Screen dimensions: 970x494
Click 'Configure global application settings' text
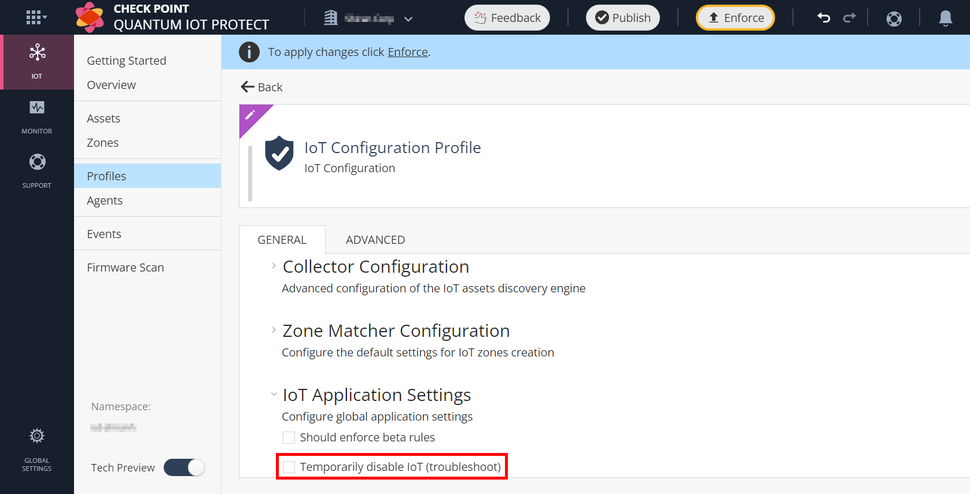tap(377, 417)
